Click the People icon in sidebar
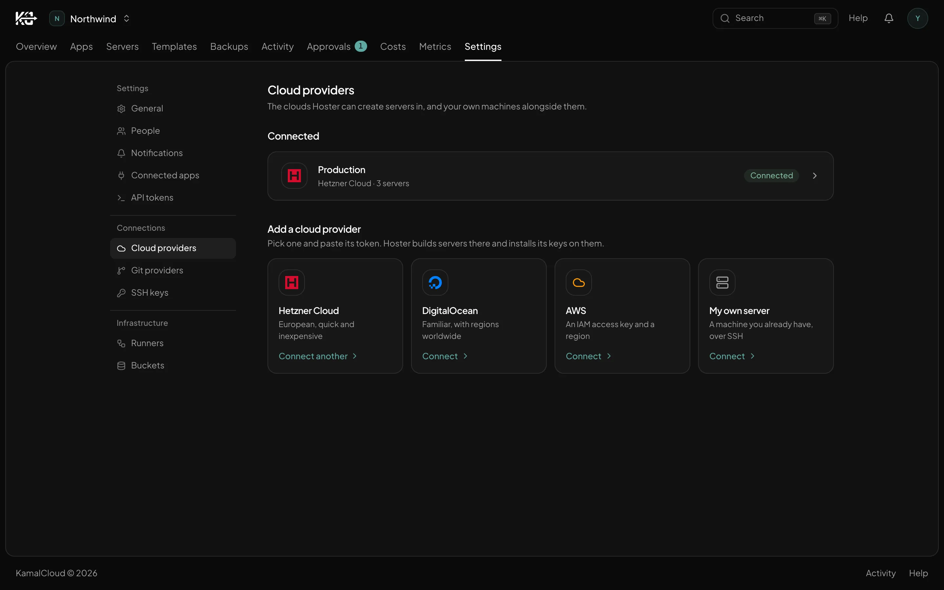 click(121, 131)
